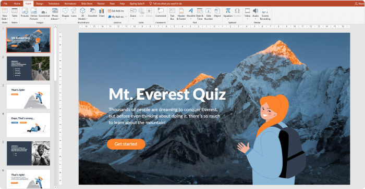This screenshot has height=189, width=365.
Task: Open the File tab
Action: 5,4
